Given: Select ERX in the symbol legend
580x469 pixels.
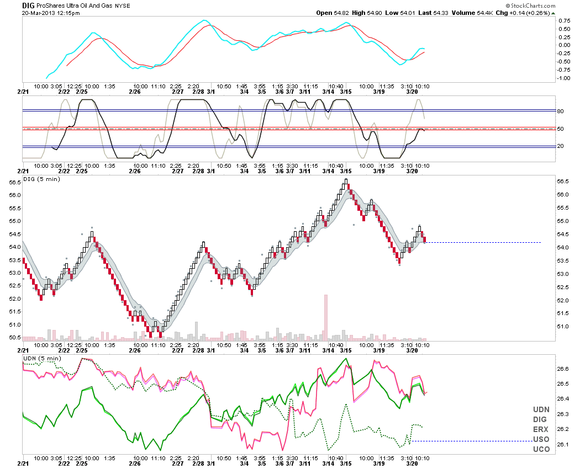Looking at the screenshot, I should click(x=540, y=429).
